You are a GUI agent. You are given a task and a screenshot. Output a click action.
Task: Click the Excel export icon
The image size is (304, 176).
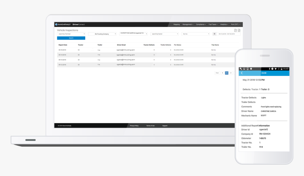pyautogui.click(x=239, y=30)
